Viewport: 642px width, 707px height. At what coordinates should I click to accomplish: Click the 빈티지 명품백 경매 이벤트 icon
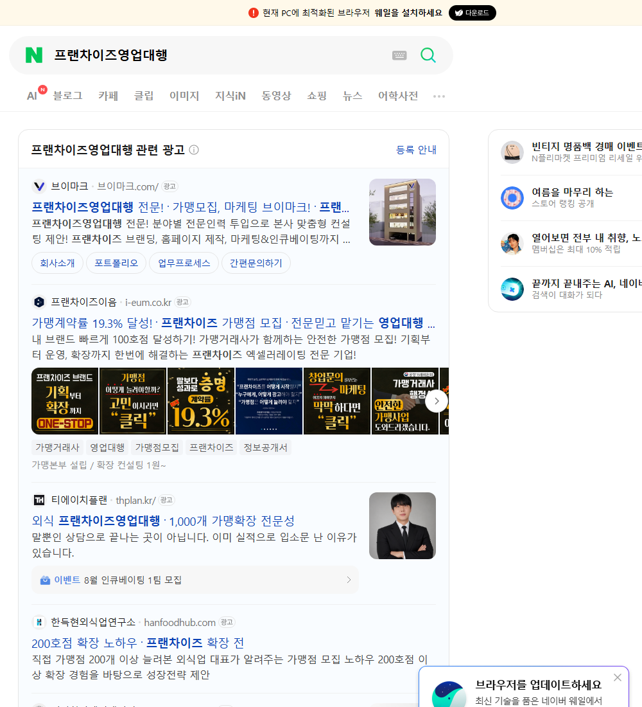(x=512, y=152)
